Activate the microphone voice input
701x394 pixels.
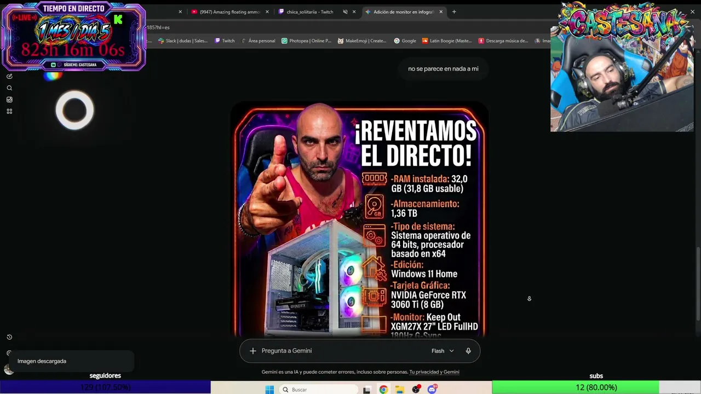coord(468,351)
